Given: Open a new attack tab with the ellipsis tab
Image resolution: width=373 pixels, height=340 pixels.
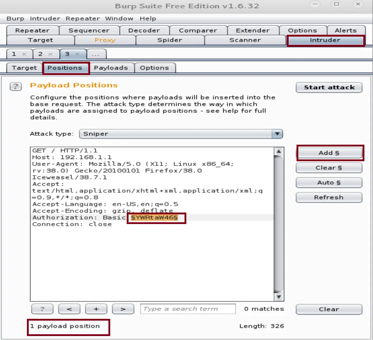Looking at the screenshot, I should [x=96, y=54].
